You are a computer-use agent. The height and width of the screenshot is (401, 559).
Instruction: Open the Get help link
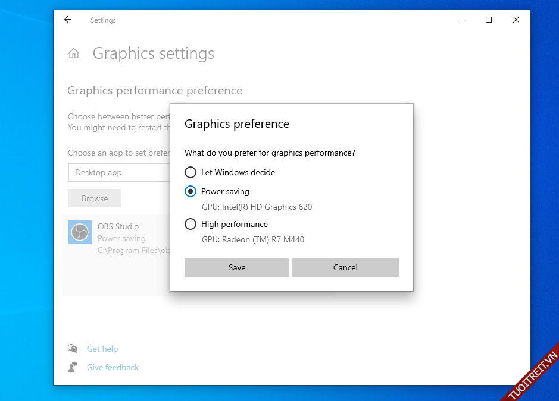click(x=102, y=349)
